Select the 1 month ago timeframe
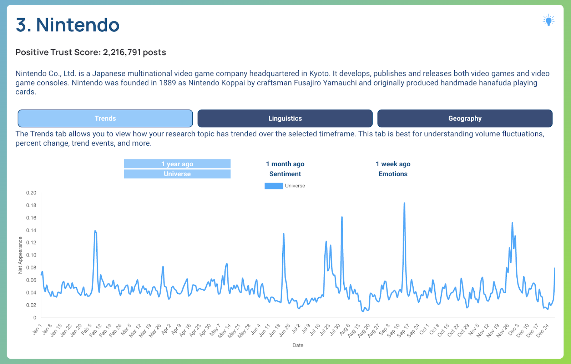 click(285, 164)
